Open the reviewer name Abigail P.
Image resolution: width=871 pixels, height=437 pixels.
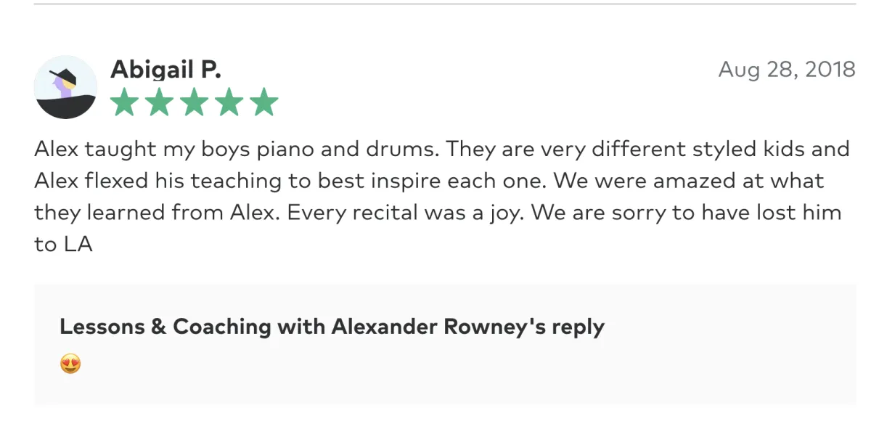pos(165,70)
